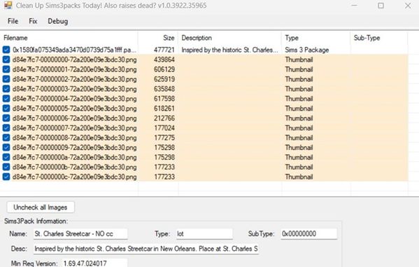419x267 pixels.
Task: Uncheck the d84e7fc7-00000009 thumbnail checkbox
Action: click(6, 148)
